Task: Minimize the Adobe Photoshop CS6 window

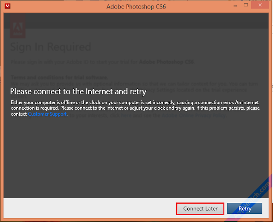Action: [x=235, y=6]
